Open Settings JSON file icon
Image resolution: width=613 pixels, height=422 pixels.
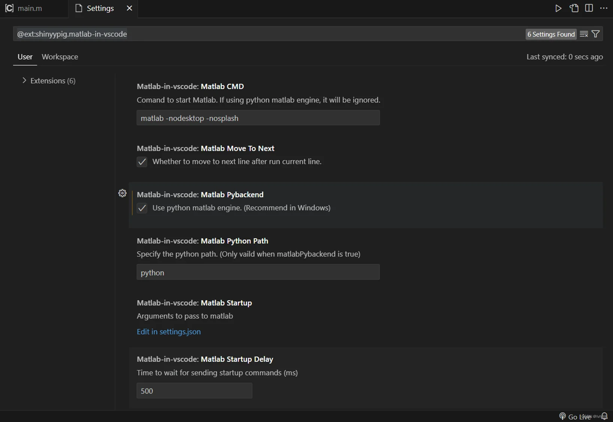click(x=574, y=8)
